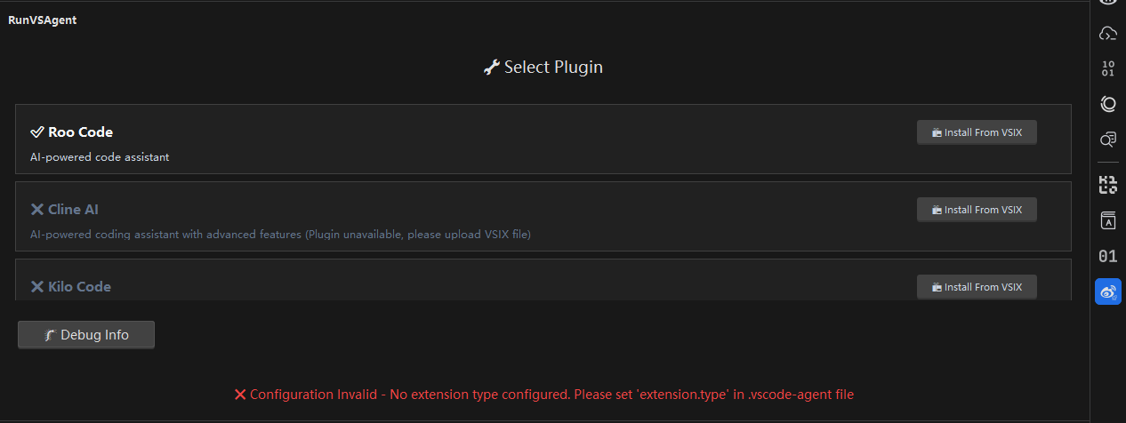The width and height of the screenshot is (1126, 423).
Task: Click the red Configuration Invalid error message
Action: coord(543,394)
